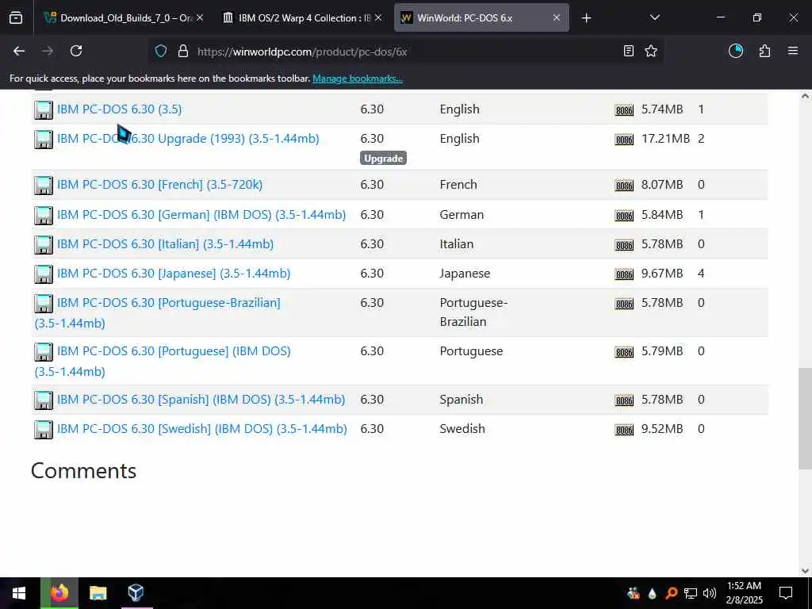Click the volume speaker tray icon
Screen dimensions: 812x609
coord(710,593)
